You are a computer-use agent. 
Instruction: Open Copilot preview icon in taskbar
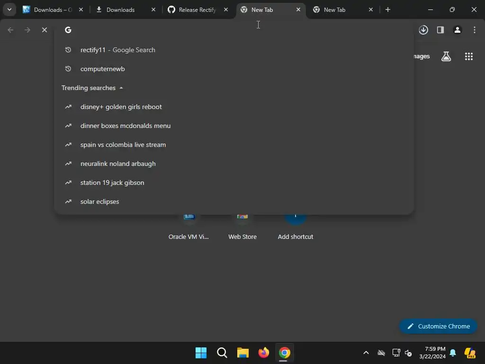click(x=470, y=353)
